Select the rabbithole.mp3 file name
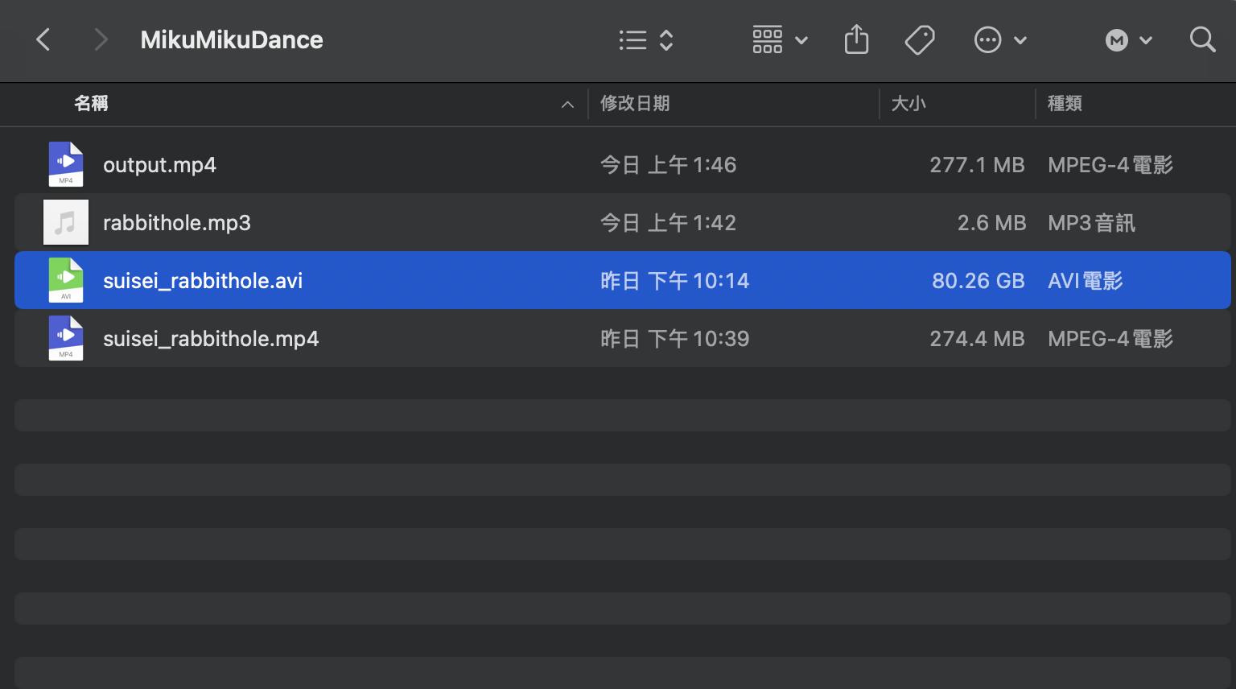 coord(177,223)
